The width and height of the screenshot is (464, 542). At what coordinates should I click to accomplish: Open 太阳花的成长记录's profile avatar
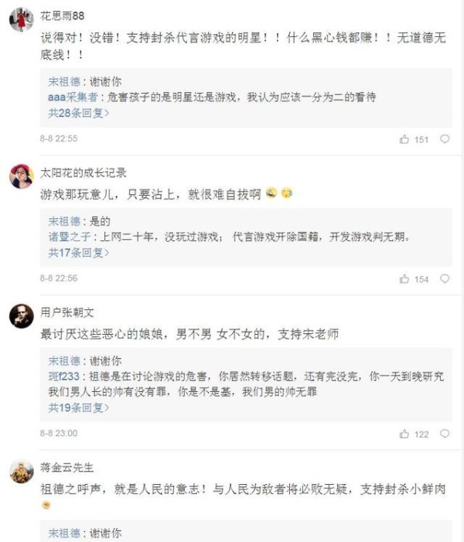(21, 176)
